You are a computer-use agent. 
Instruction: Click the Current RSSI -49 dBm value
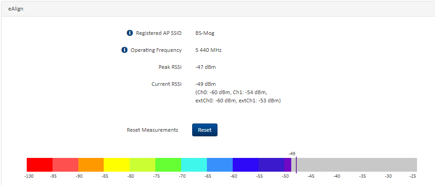click(206, 84)
